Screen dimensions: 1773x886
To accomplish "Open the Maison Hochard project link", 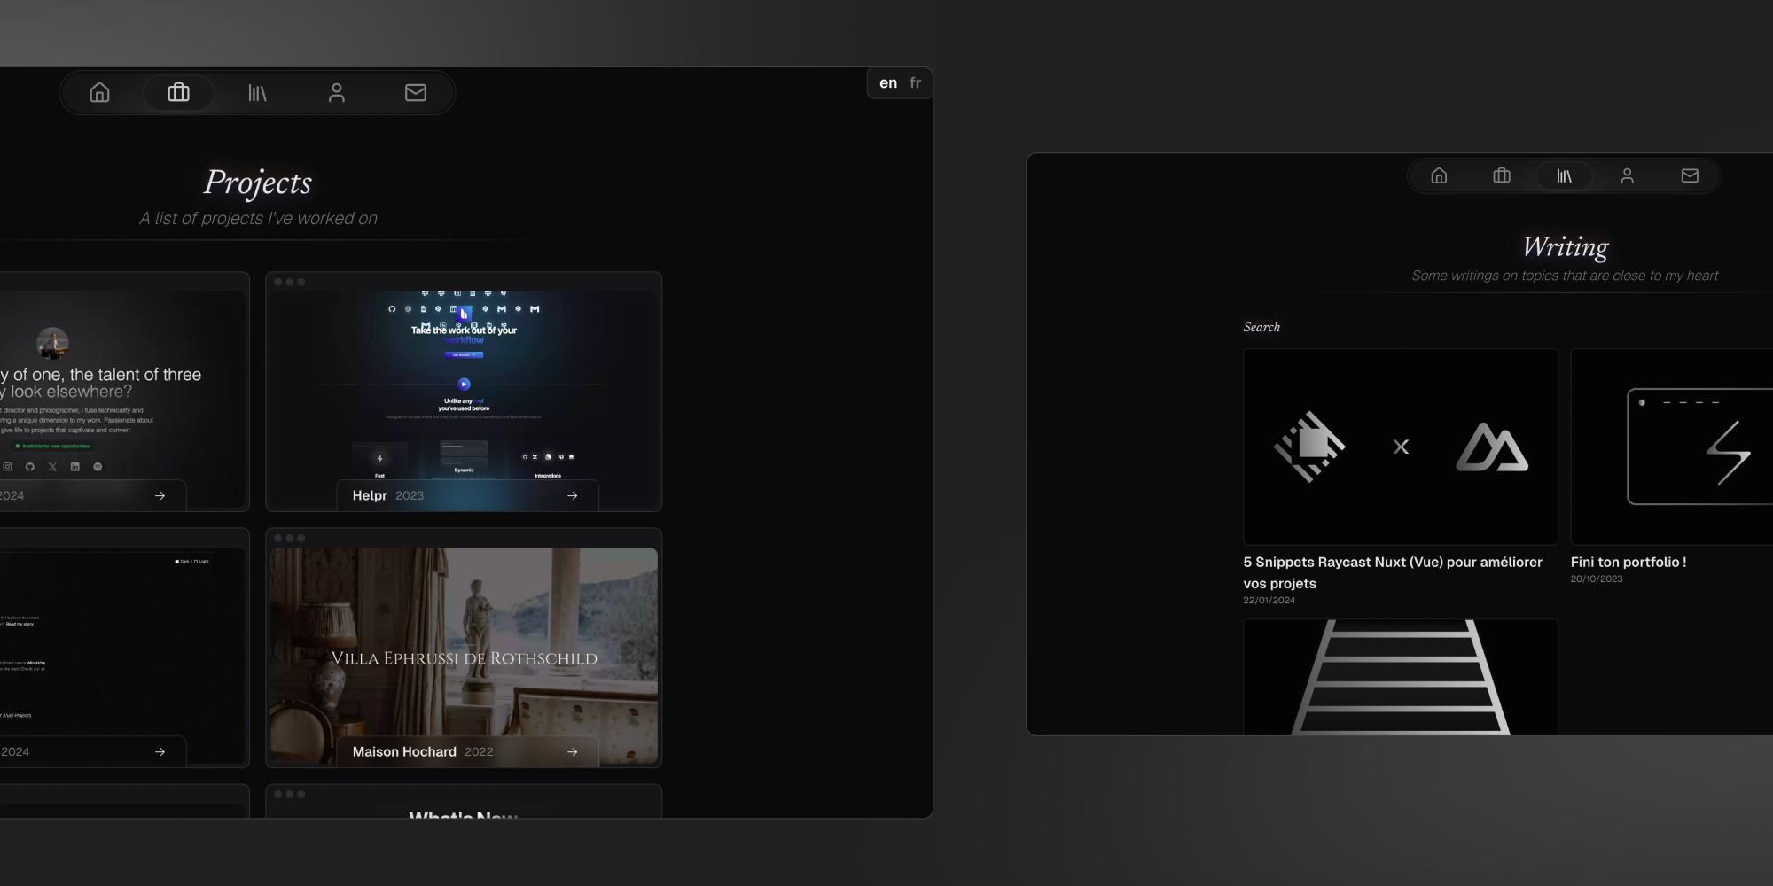I will (404, 752).
